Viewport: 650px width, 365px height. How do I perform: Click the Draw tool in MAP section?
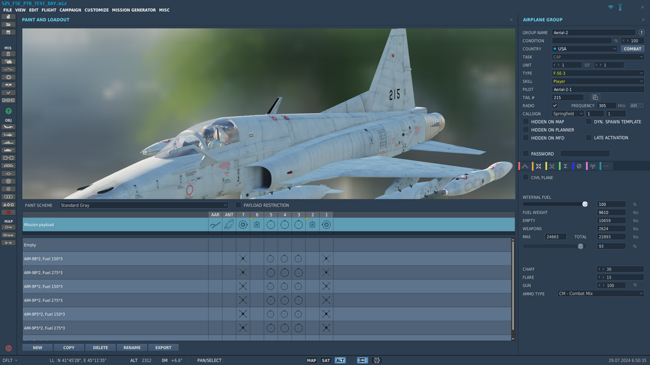coord(8,235)
